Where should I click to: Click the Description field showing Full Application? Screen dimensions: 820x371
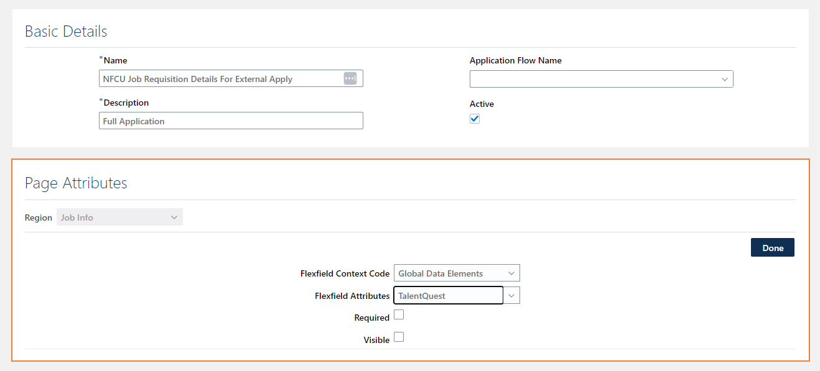[230, 120]
